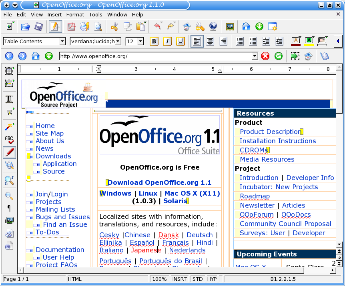Go forward with the blue right arrow

pos(22,56)
